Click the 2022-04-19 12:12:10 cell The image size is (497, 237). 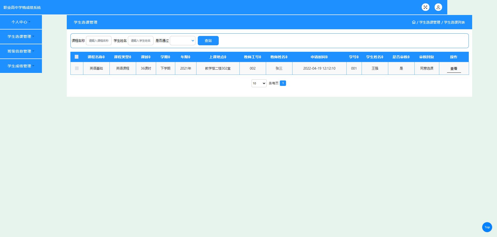[x=319, y=68]
